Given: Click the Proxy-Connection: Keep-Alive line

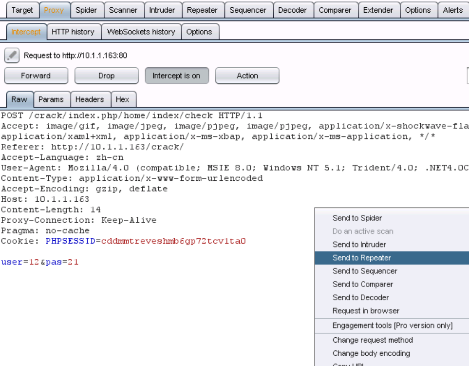Looking at the screenshot, I should [79, 220].
